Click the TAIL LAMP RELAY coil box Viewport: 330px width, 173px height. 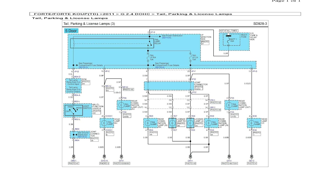point(112,43)
